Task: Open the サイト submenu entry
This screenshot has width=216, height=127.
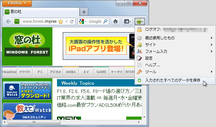Action: (175, 44)
